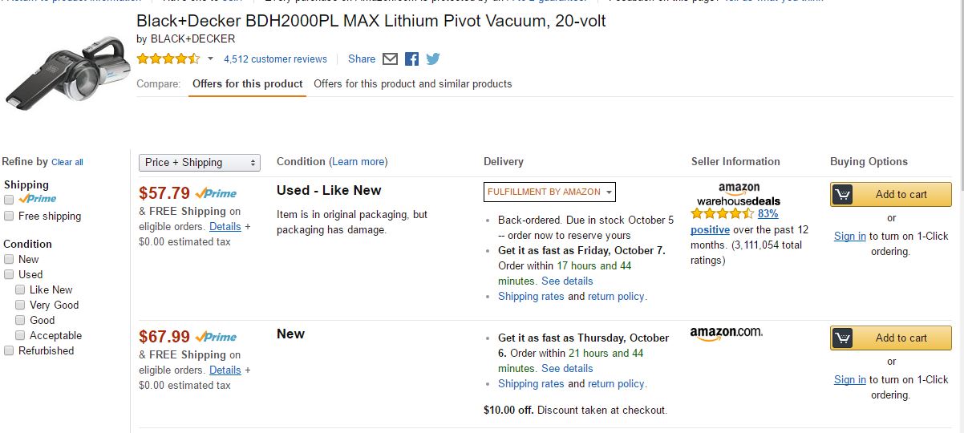Click the amazon.com seller logo
The width and height of the screenshot is (964, 433).
(x=726, y=333)
